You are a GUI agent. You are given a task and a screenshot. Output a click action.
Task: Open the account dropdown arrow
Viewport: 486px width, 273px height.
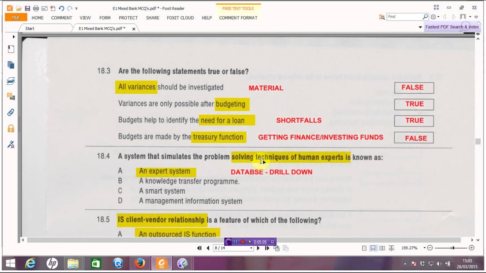point(470,17)
